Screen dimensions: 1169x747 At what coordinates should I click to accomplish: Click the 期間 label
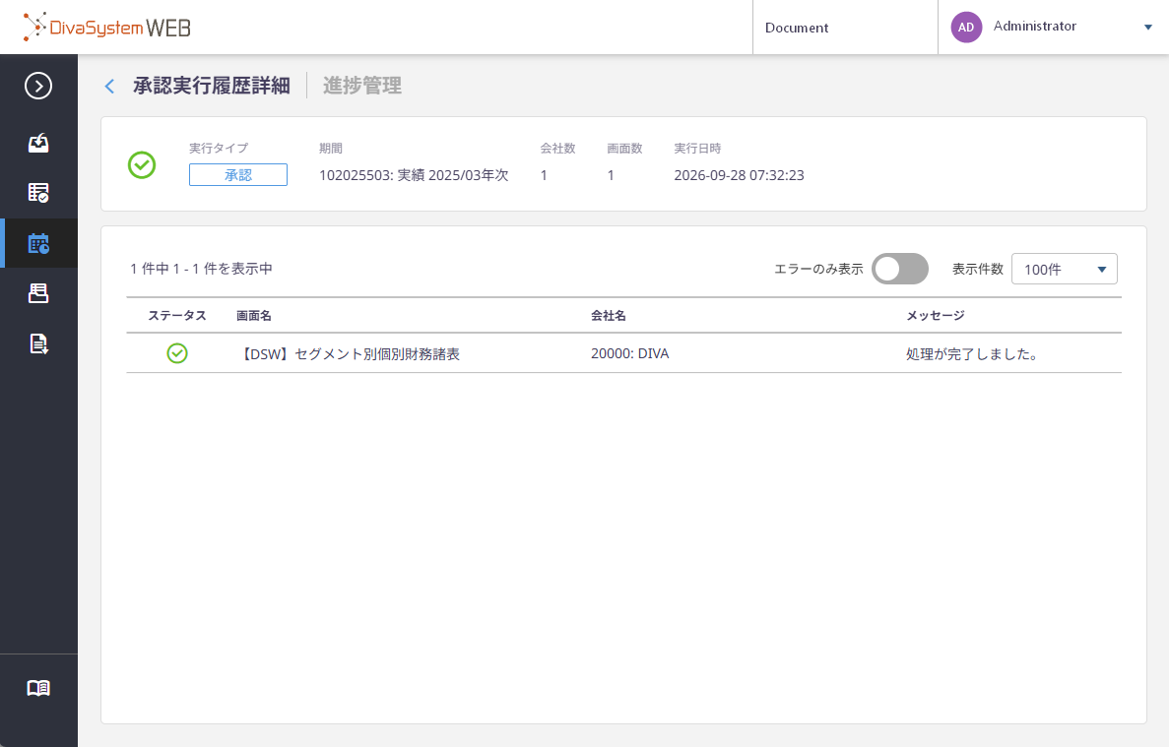pos(330,149)
